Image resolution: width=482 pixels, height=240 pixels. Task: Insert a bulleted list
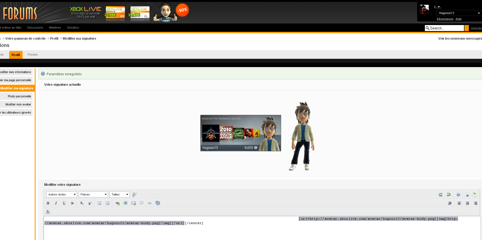(x=99, y=203)
